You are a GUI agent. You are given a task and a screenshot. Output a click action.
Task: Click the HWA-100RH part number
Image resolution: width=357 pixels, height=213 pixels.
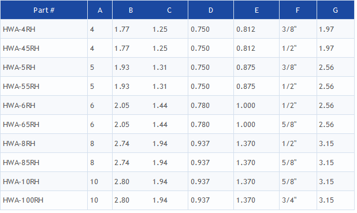(x=23, y=200)
